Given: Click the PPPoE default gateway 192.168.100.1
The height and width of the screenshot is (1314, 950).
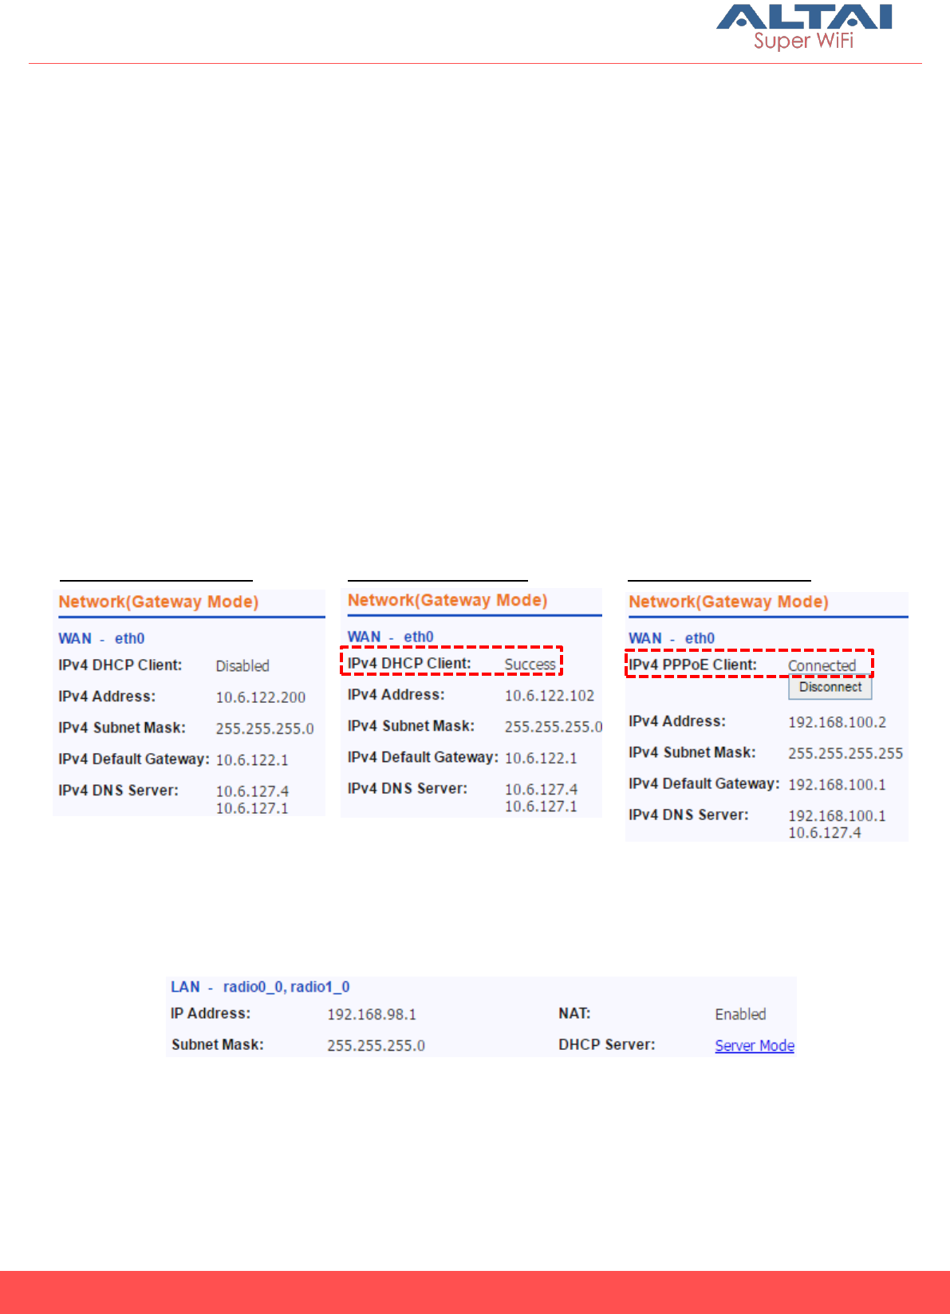Looking at the screenshot, I should click(837, 784).
